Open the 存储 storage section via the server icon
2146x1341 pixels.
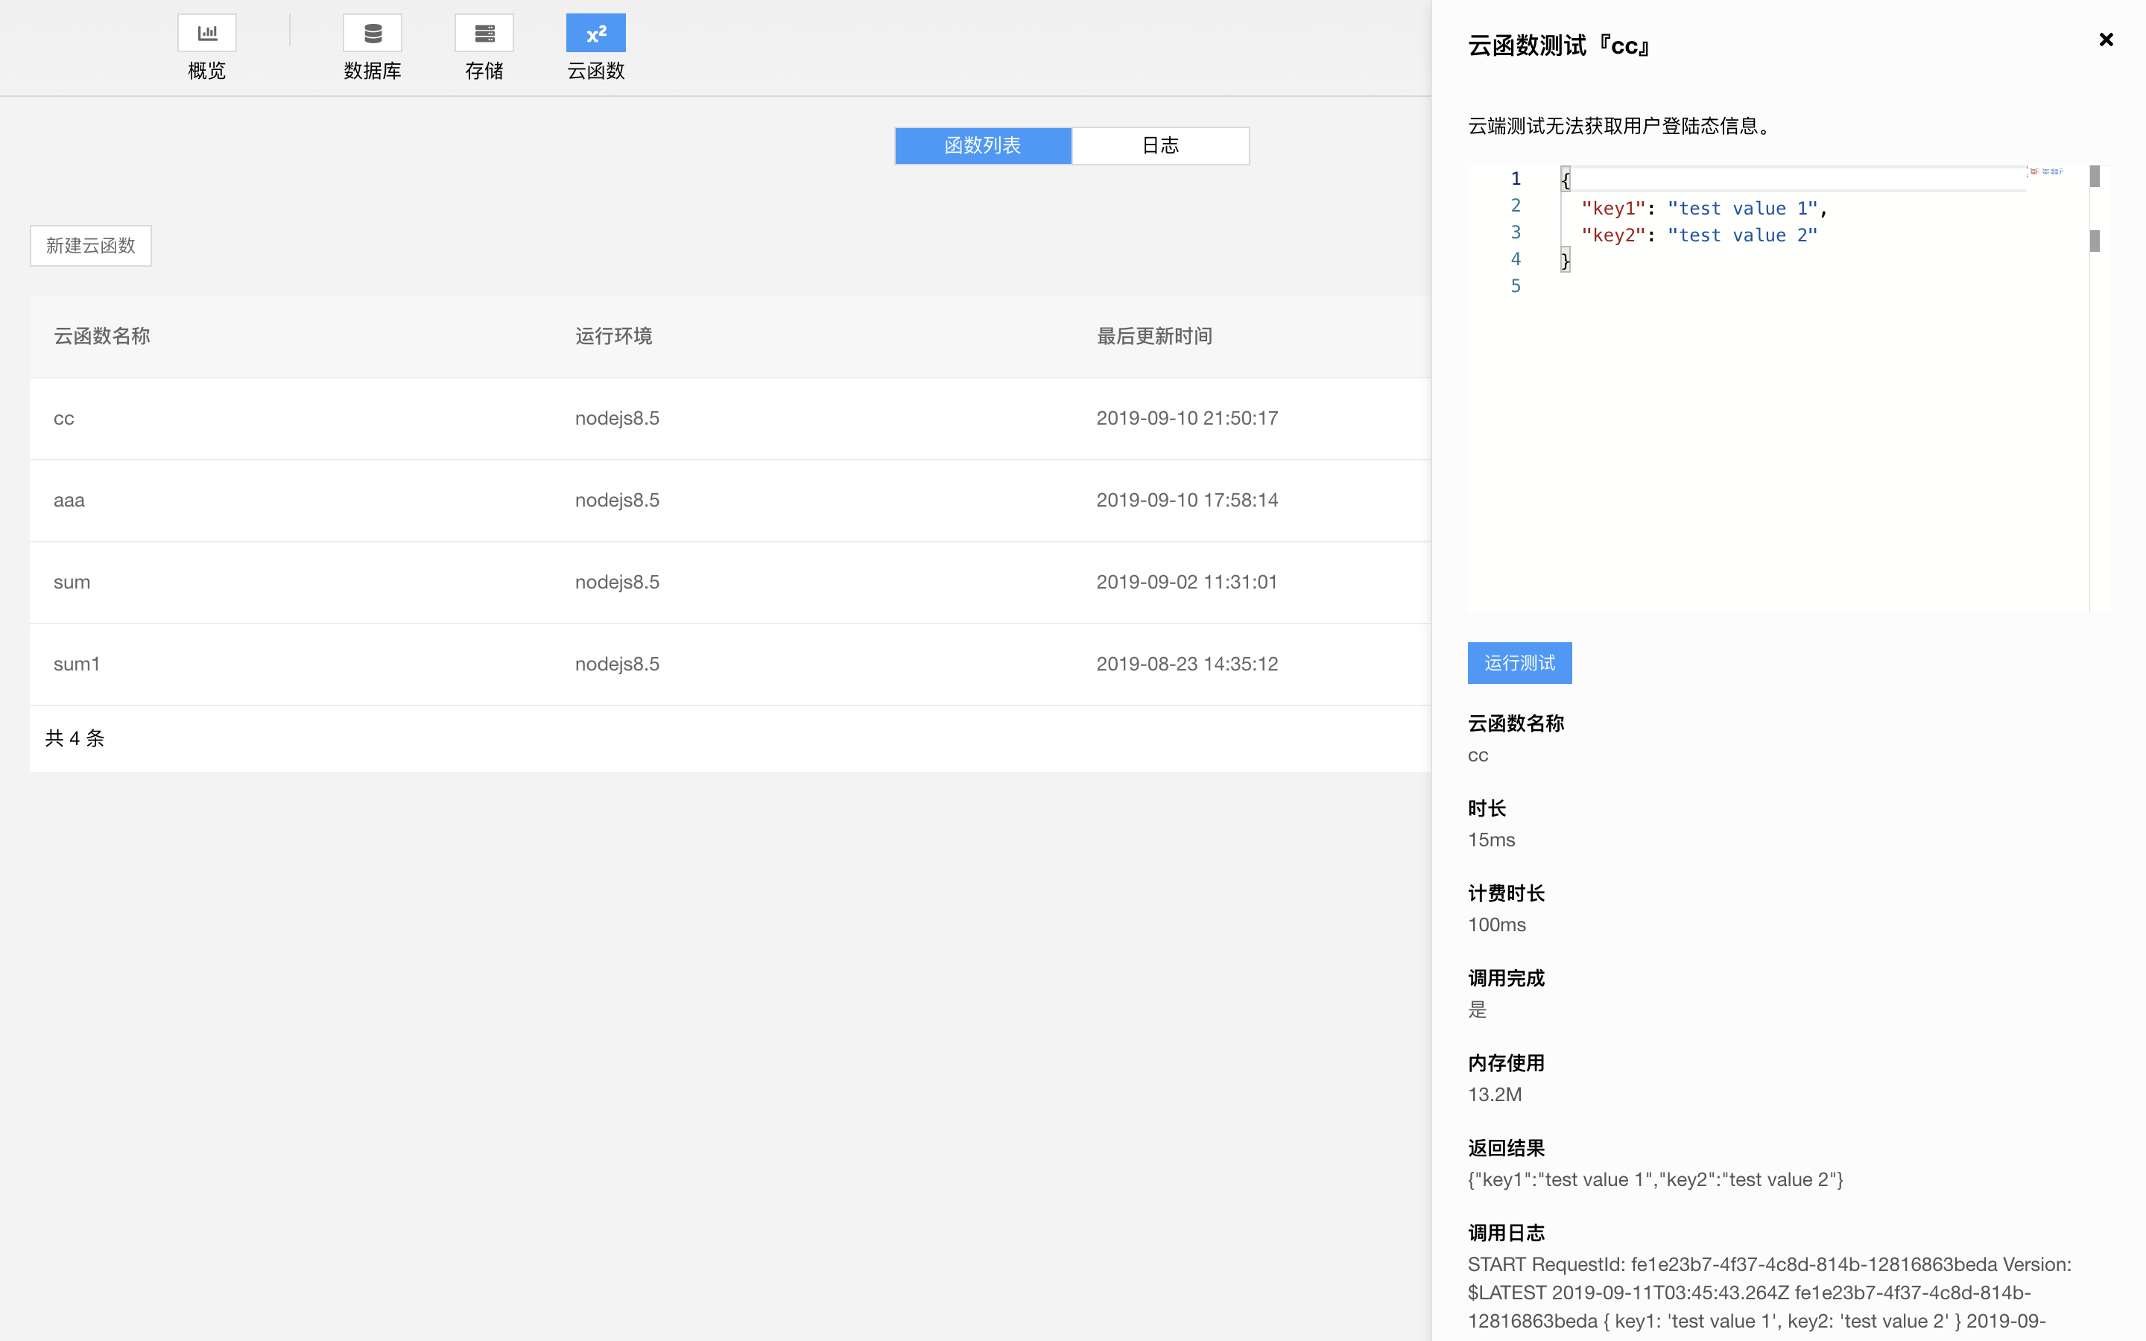[484, 32]
